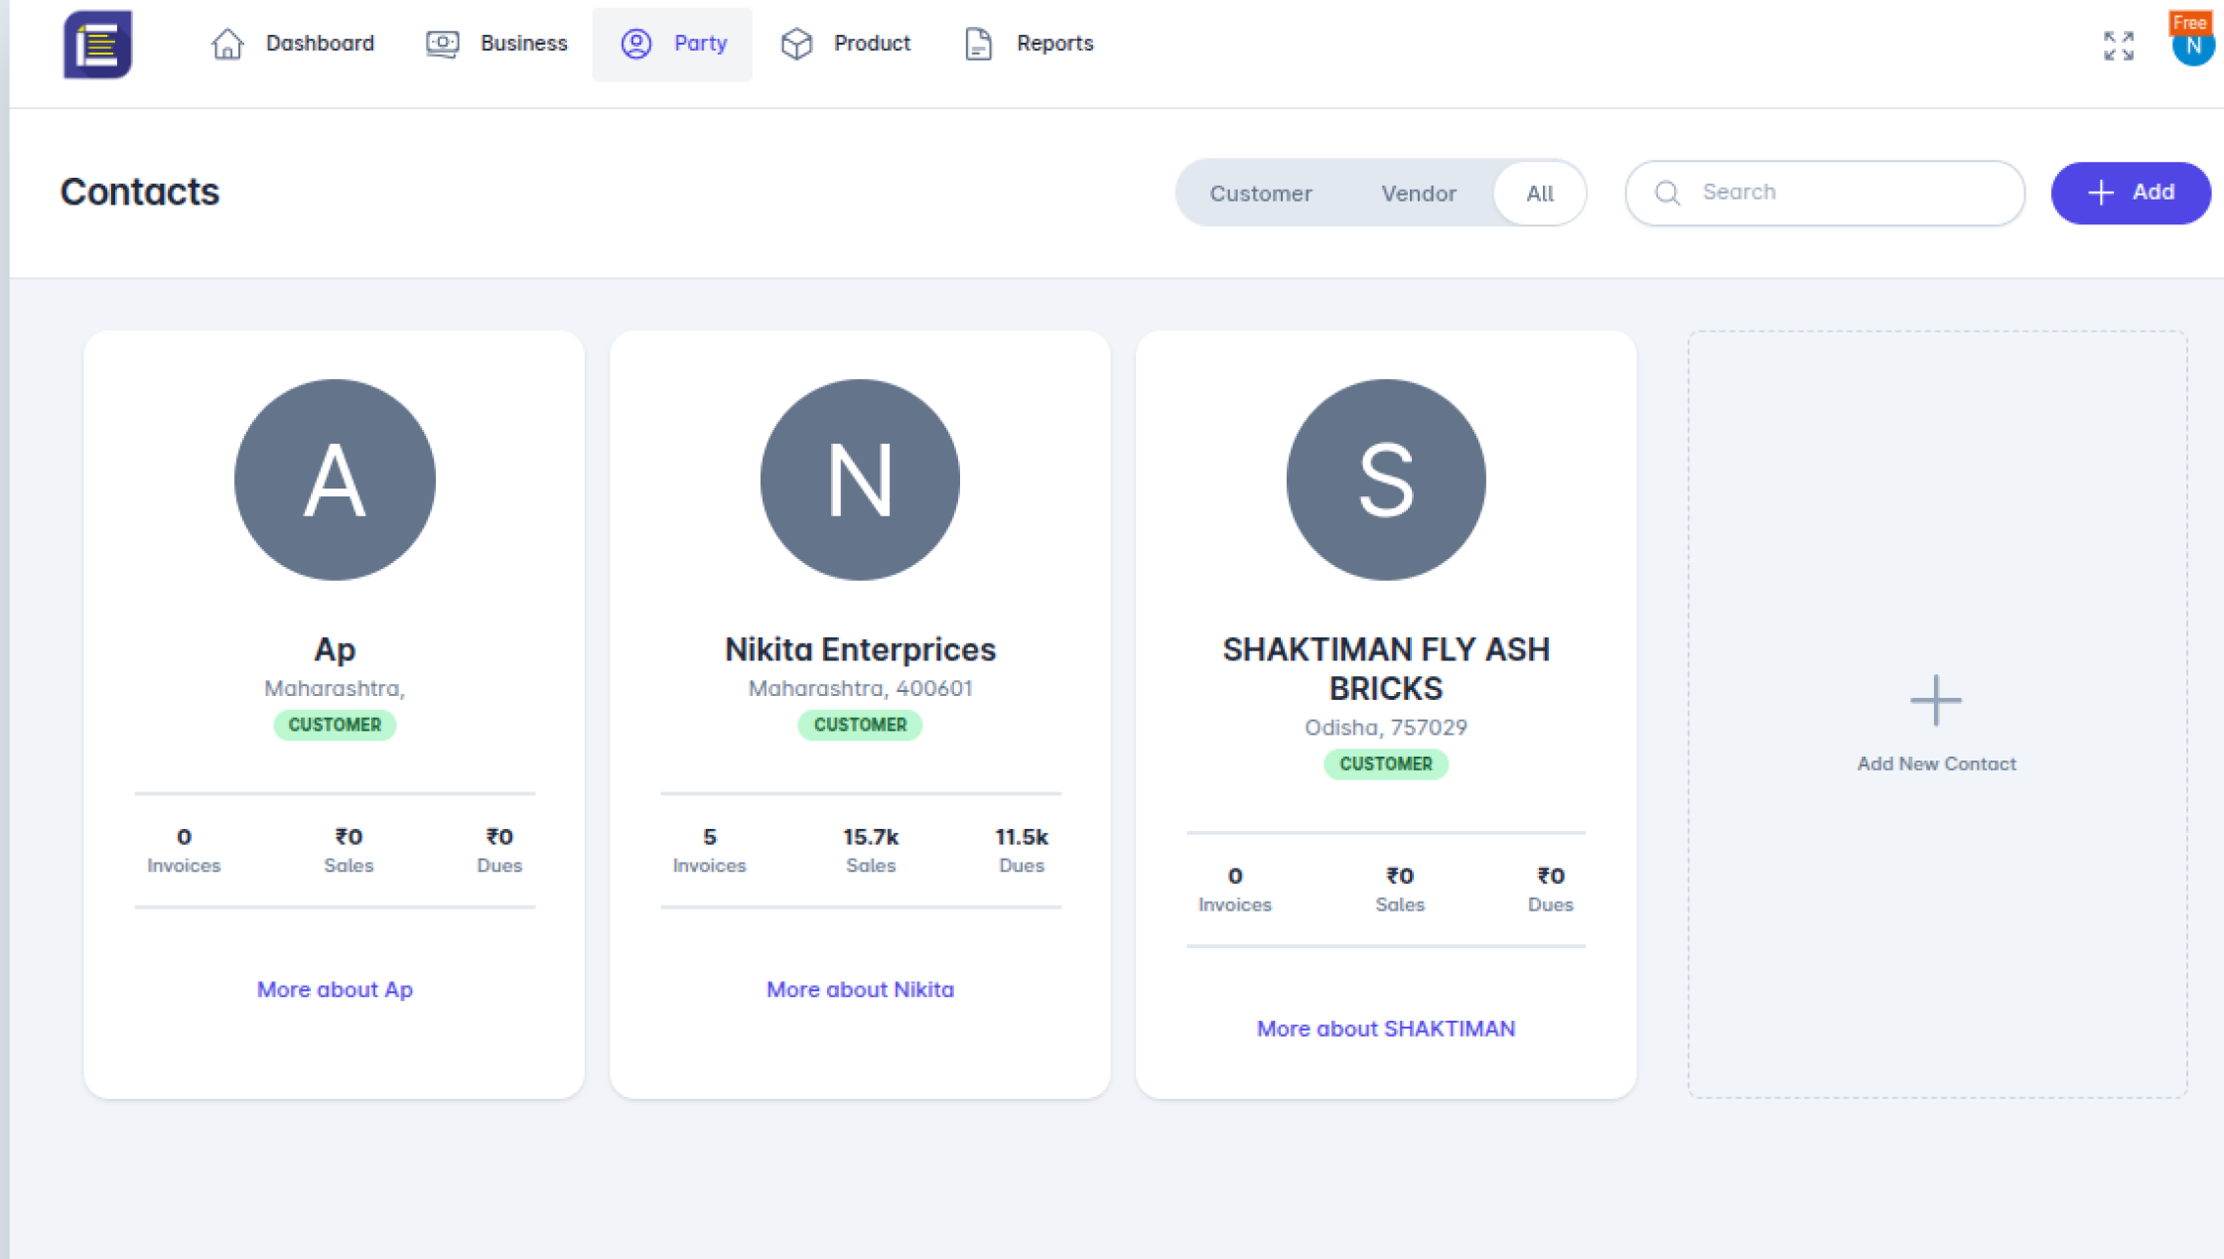The width and height of the screenshot is (2224, 1259).
Task: Filter contacts by Customer
Action: tap(1260, 194)
